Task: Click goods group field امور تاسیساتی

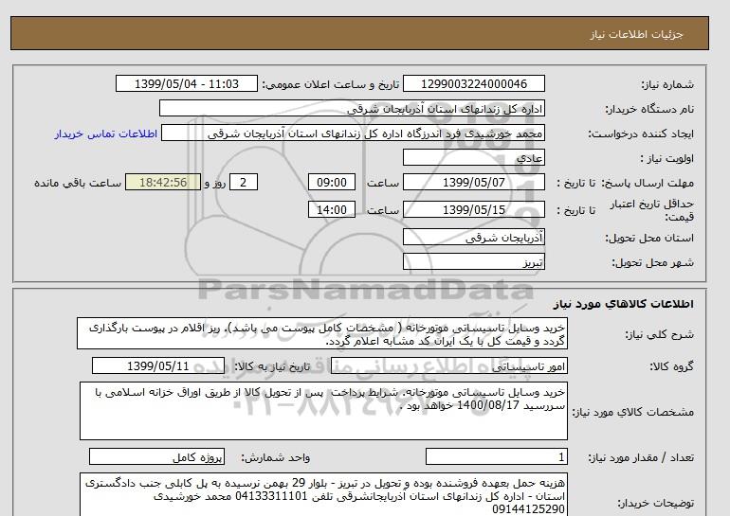Action: pos(449,365)
